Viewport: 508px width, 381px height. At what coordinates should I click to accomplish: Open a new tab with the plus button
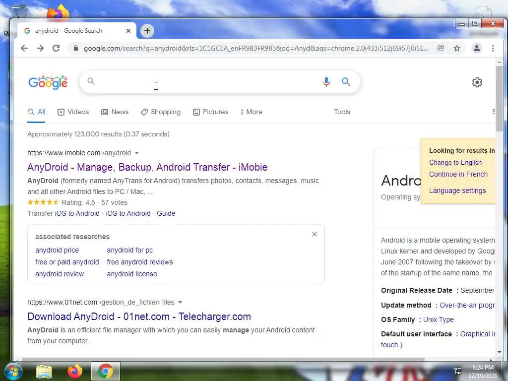147,31
